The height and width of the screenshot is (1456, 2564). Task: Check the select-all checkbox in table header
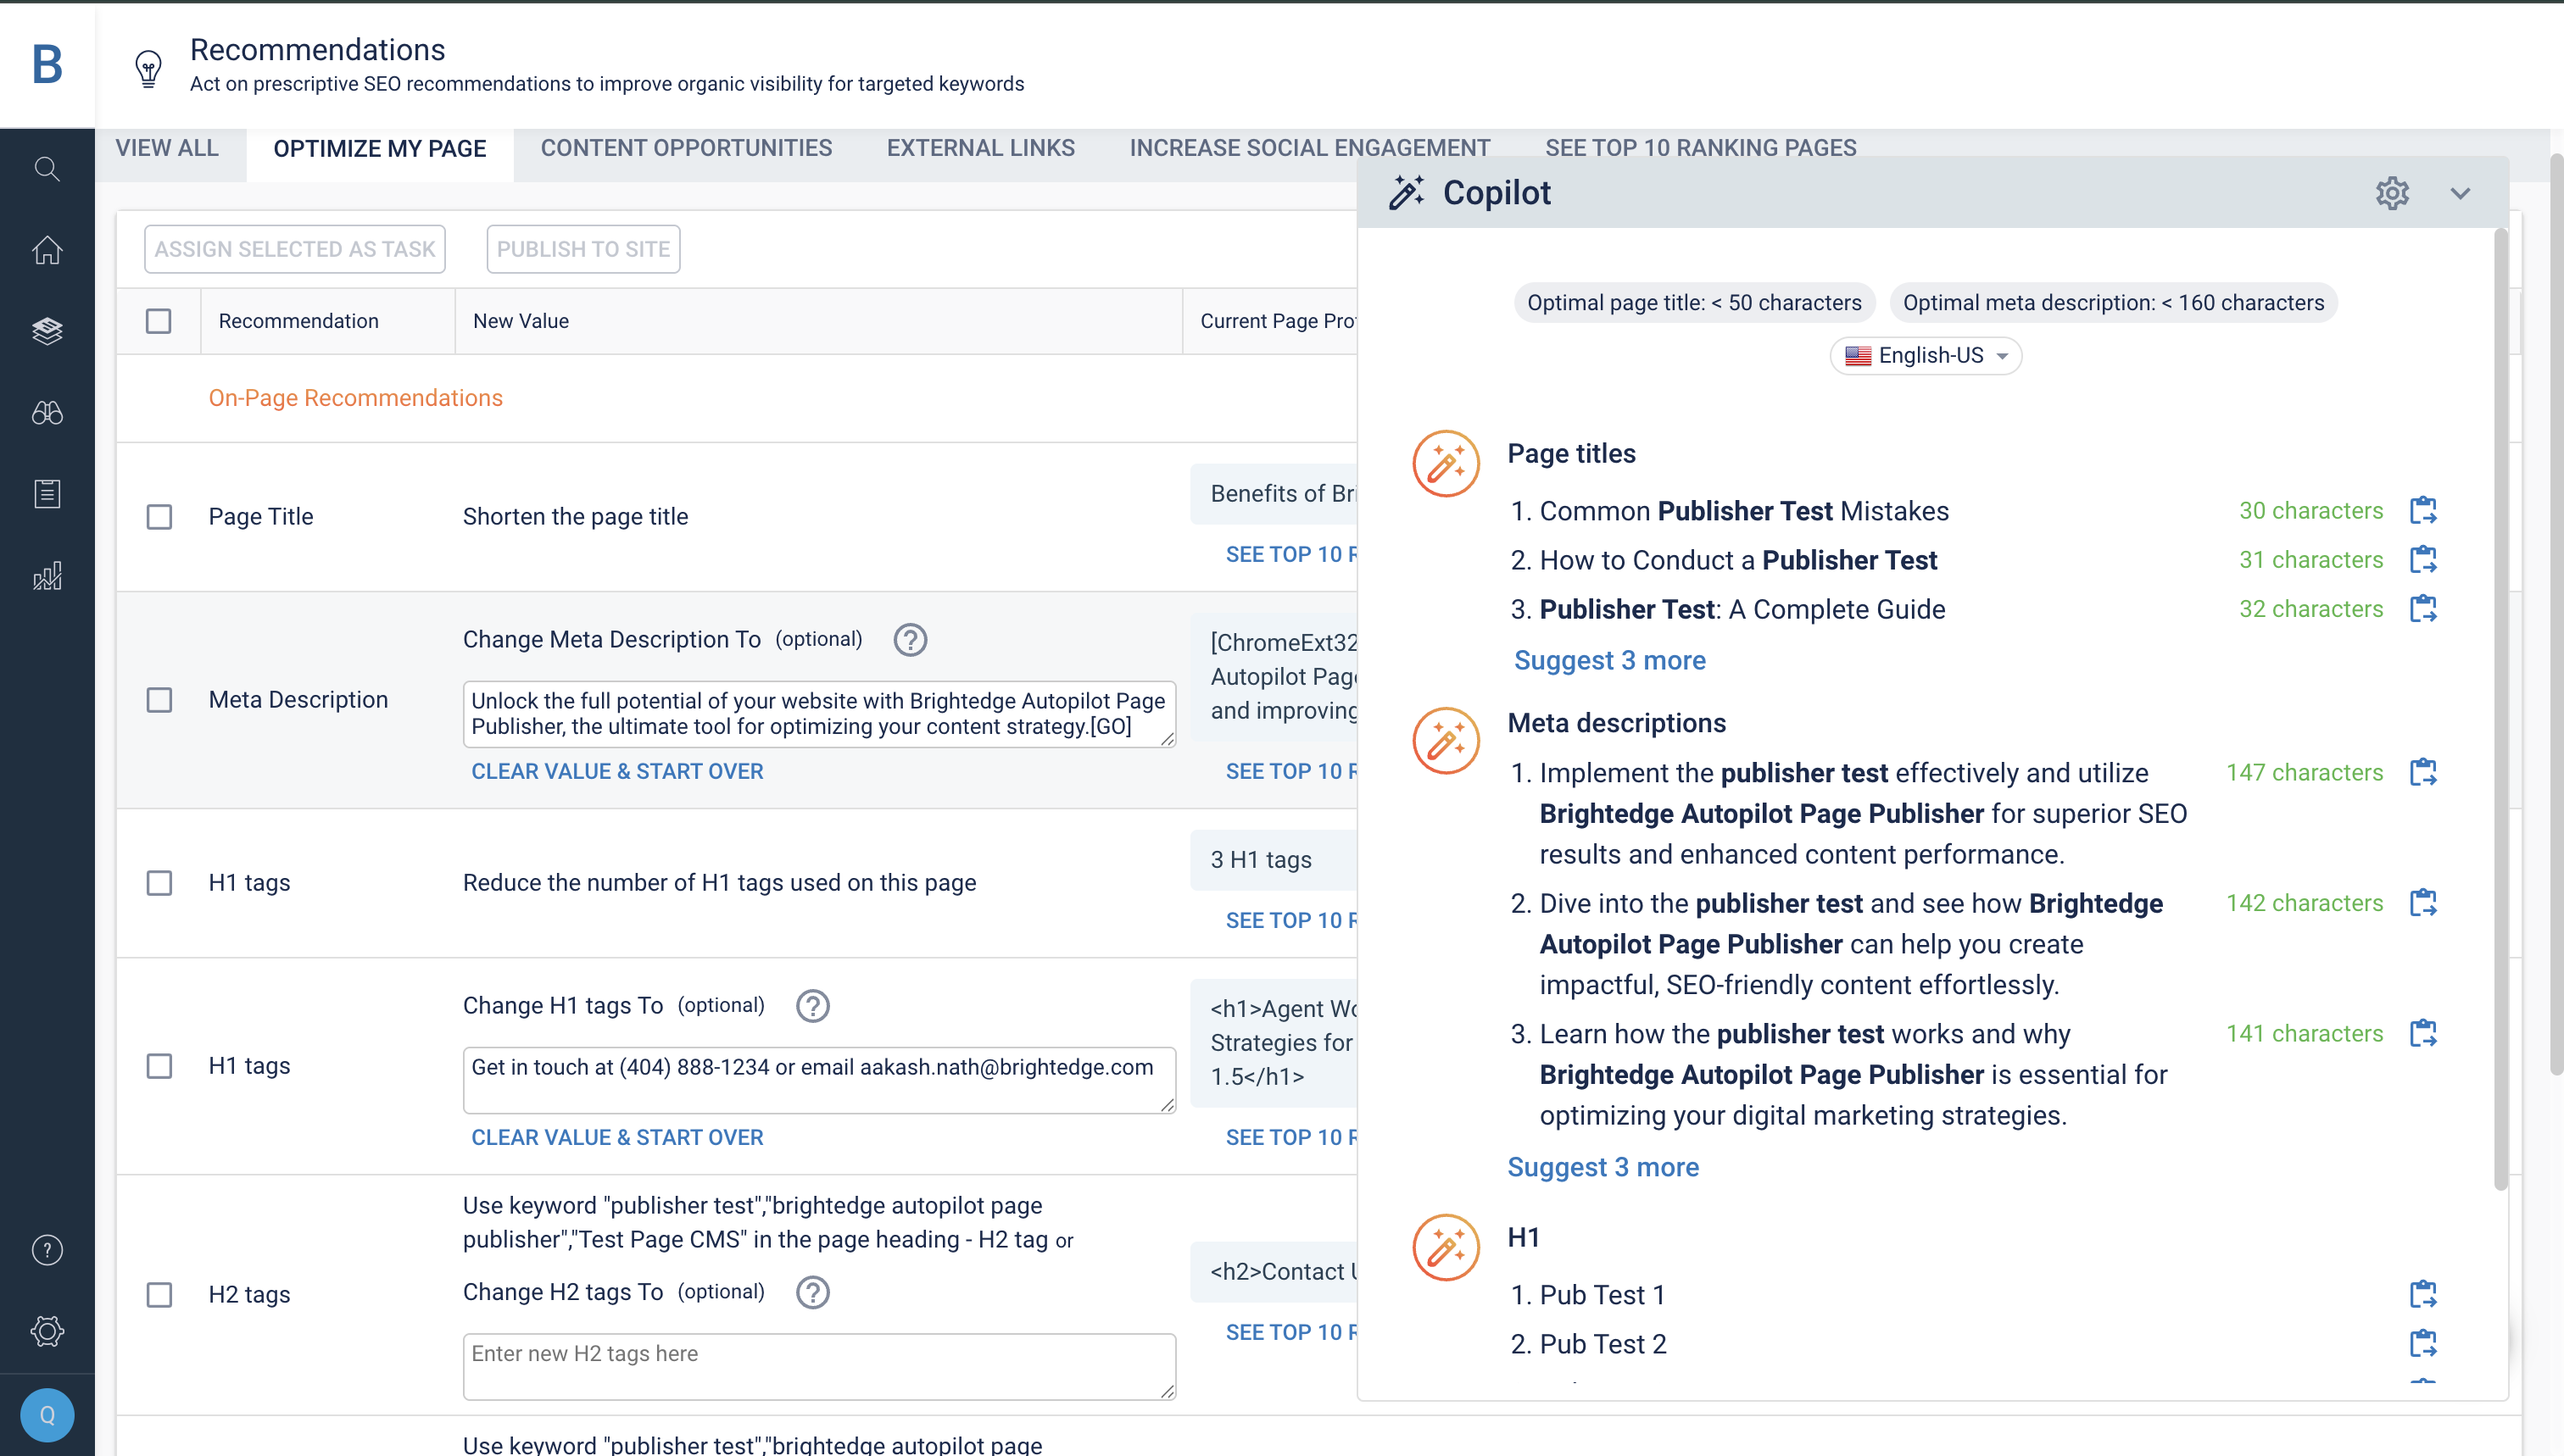click(x=159, y=320)
